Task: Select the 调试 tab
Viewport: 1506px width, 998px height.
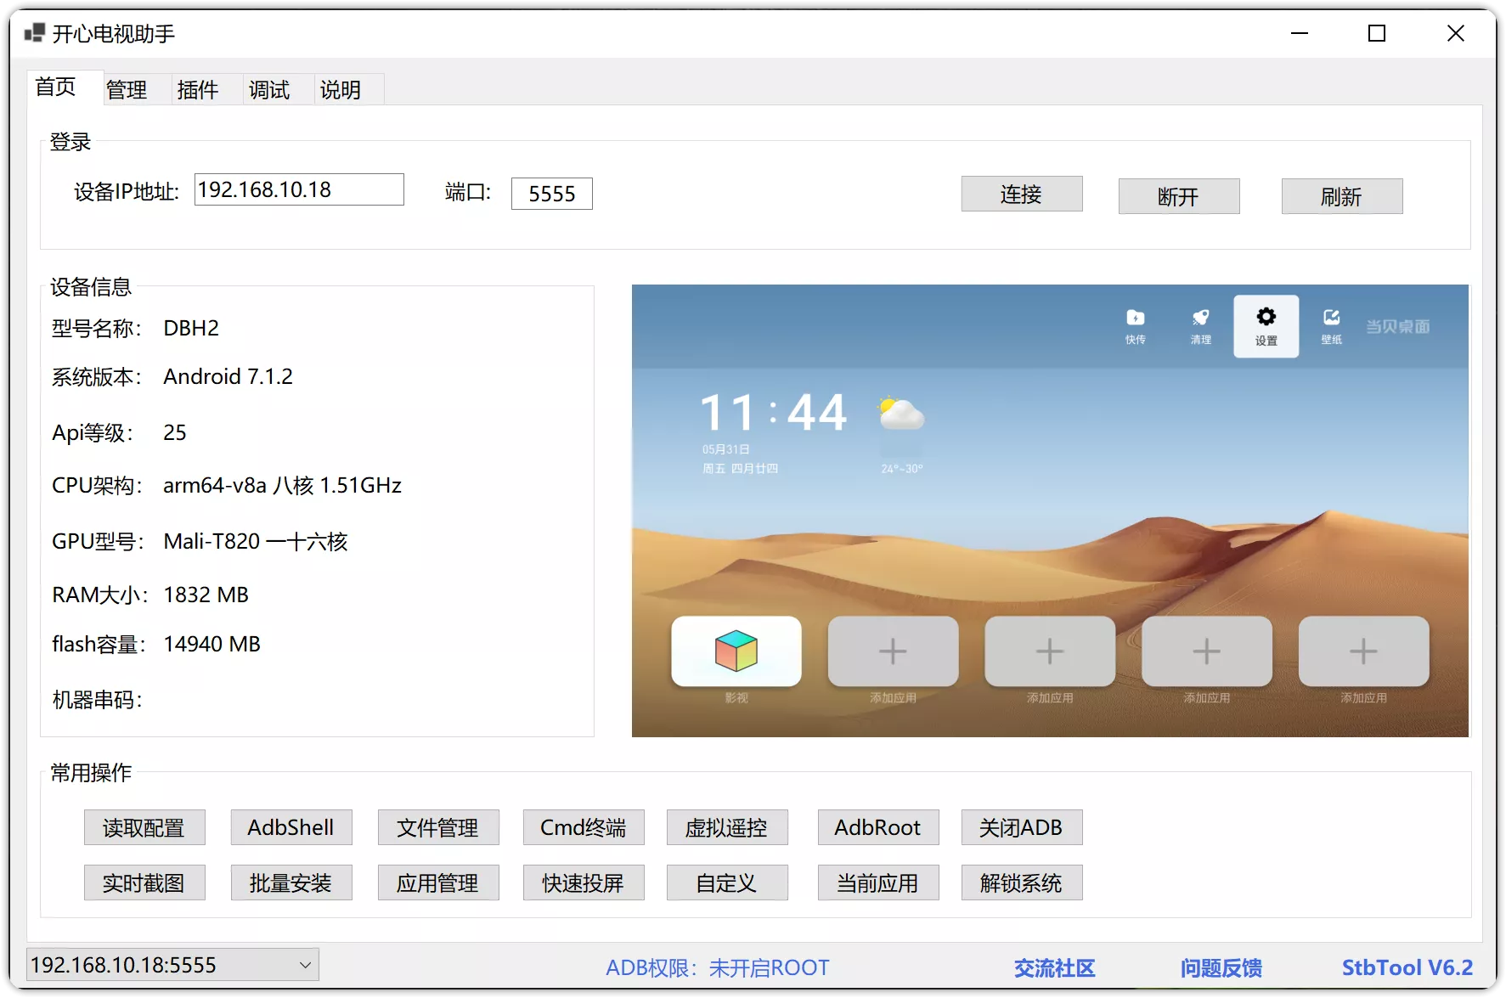Action: point(268,88)
